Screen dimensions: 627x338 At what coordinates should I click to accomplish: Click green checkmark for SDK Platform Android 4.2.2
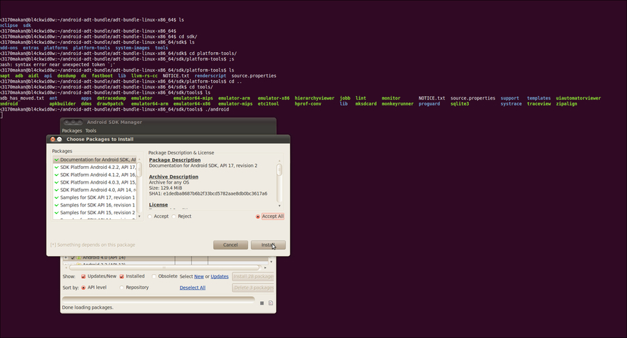(x=56, y=167)
